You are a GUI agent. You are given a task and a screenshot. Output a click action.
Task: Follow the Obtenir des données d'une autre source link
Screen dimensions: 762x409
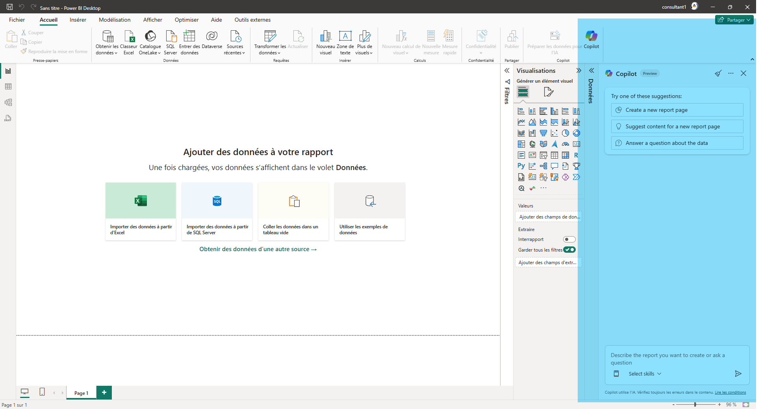click(x=258, y=249)
